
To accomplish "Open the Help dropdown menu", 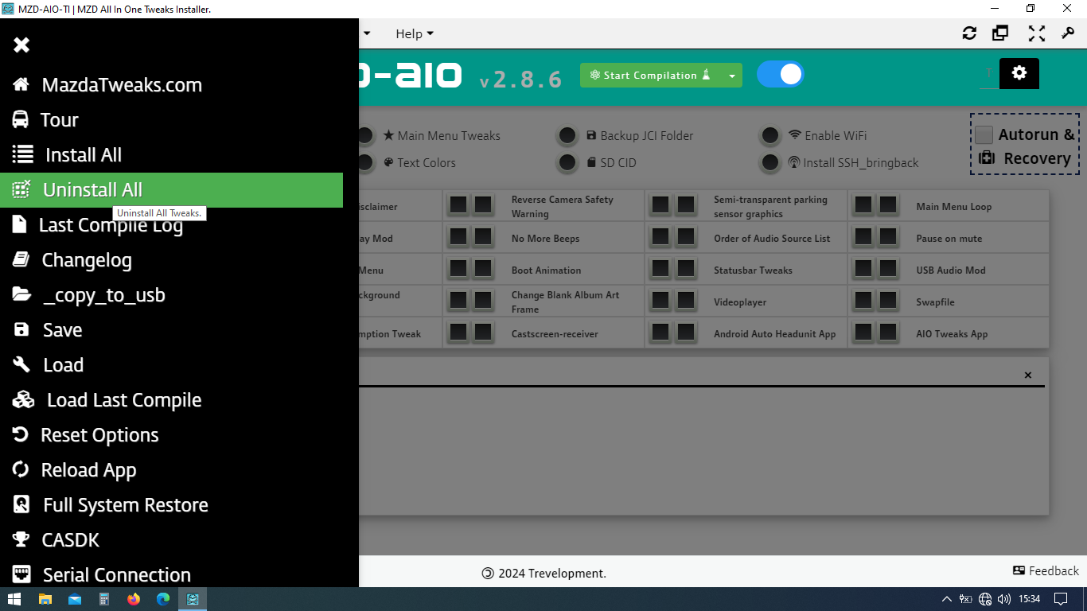I will 415,33.
